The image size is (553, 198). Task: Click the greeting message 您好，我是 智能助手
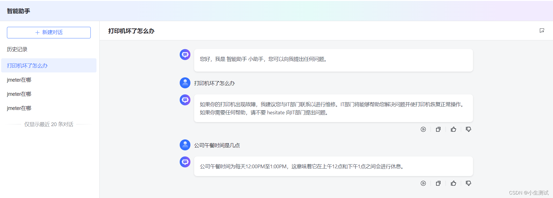264,59
